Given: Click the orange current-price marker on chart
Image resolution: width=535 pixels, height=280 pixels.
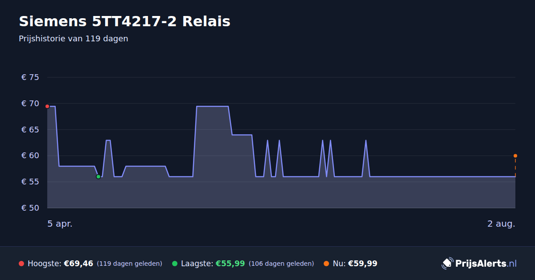Looking at the screenshot, I should tap(515, 156).
